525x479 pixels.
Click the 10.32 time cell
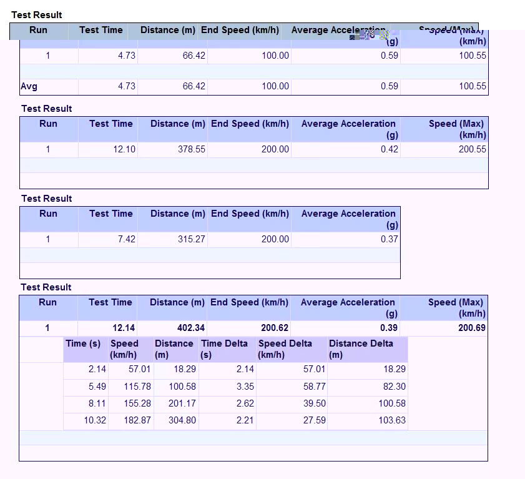click(x=95, y=420)
